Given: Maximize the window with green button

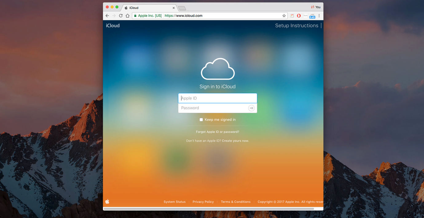Looking at the screenshot, I should coord(117,7).
